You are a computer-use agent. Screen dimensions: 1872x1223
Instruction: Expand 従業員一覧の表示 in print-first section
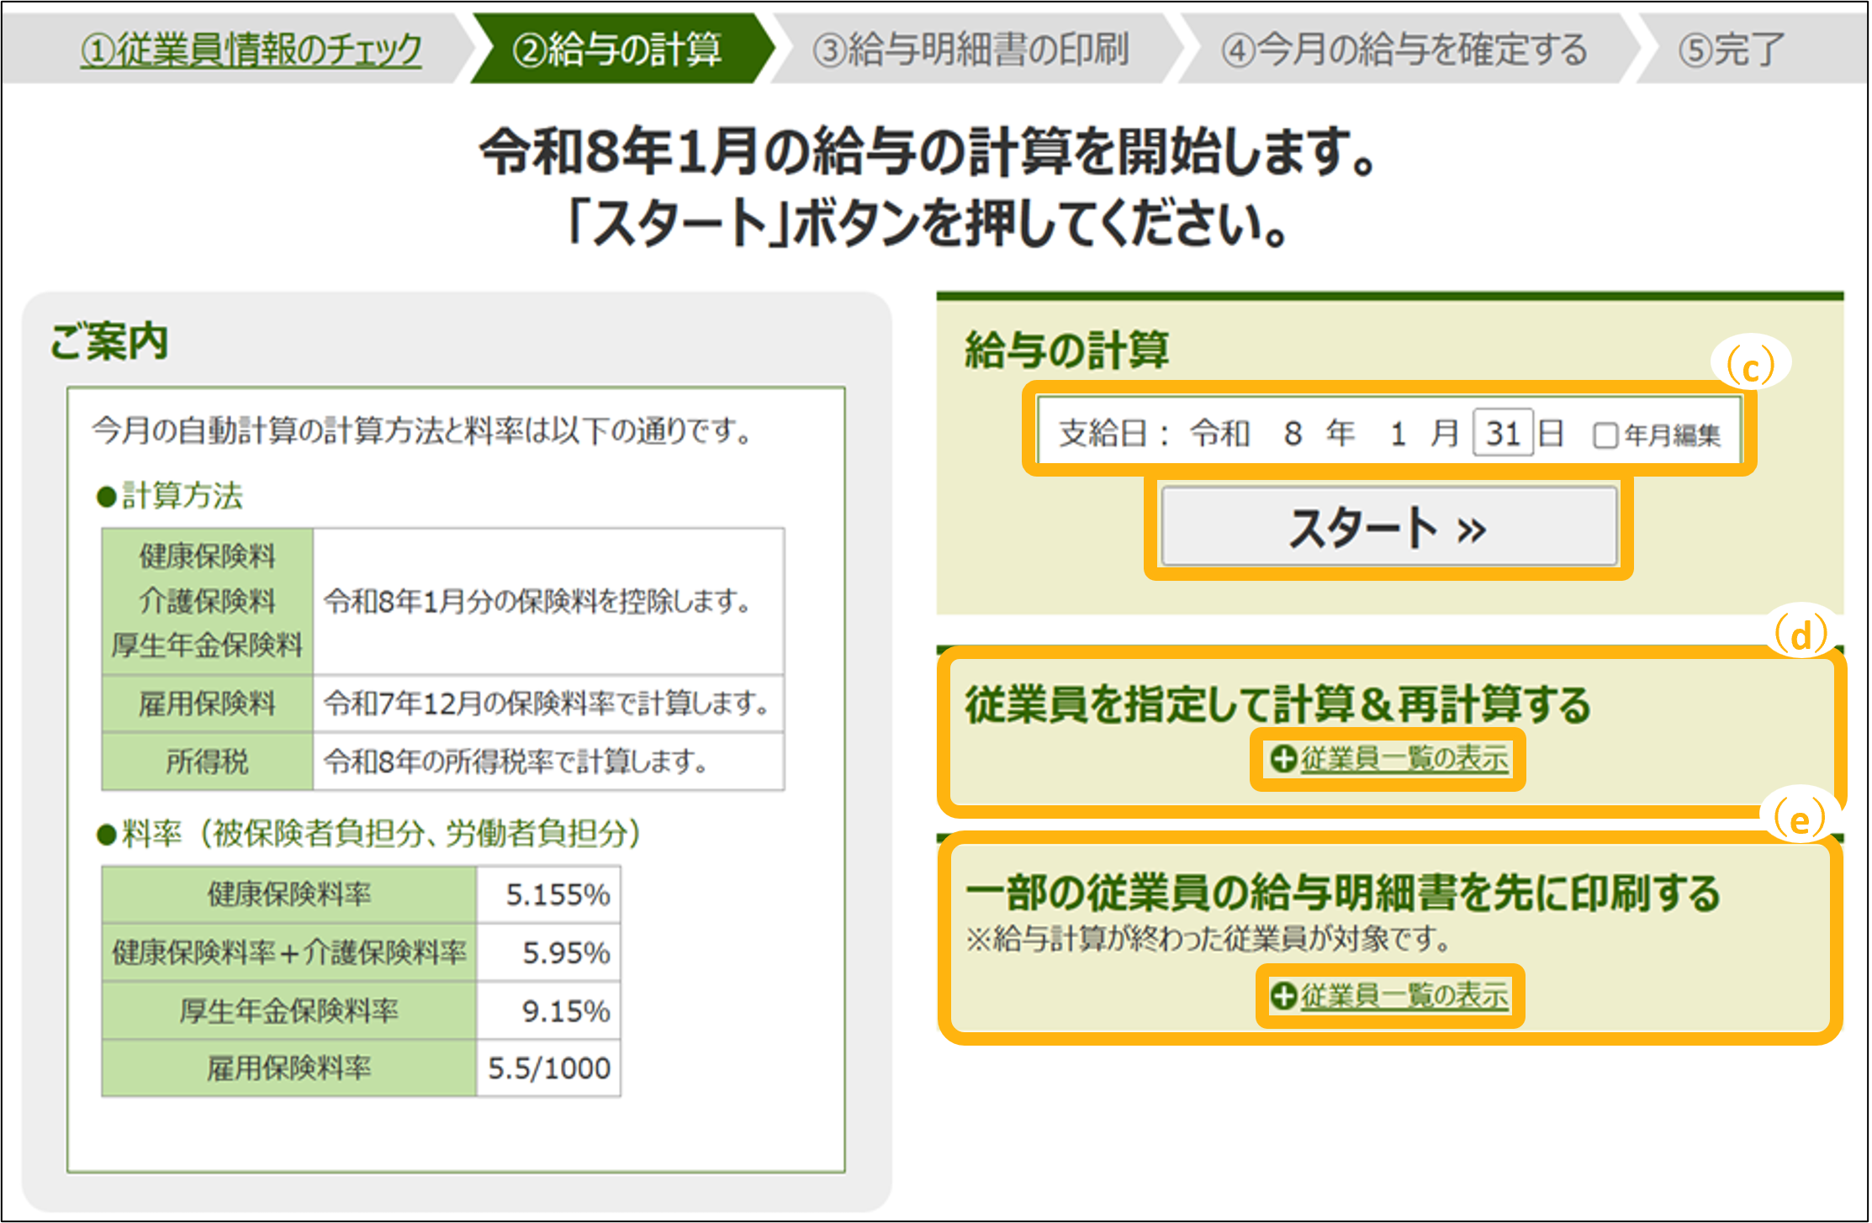pos(1404,996)
